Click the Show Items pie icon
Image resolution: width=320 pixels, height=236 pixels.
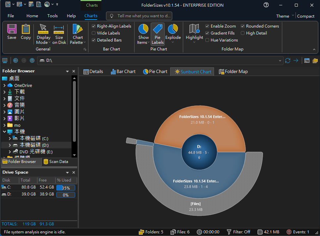(x=143, y=29)
